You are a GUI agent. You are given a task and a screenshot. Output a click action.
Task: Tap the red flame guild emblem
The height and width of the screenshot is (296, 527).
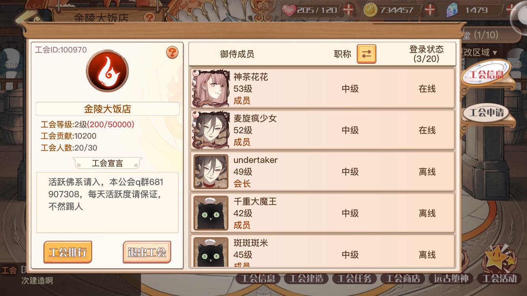pyautogui.click(x=107, y=71)
